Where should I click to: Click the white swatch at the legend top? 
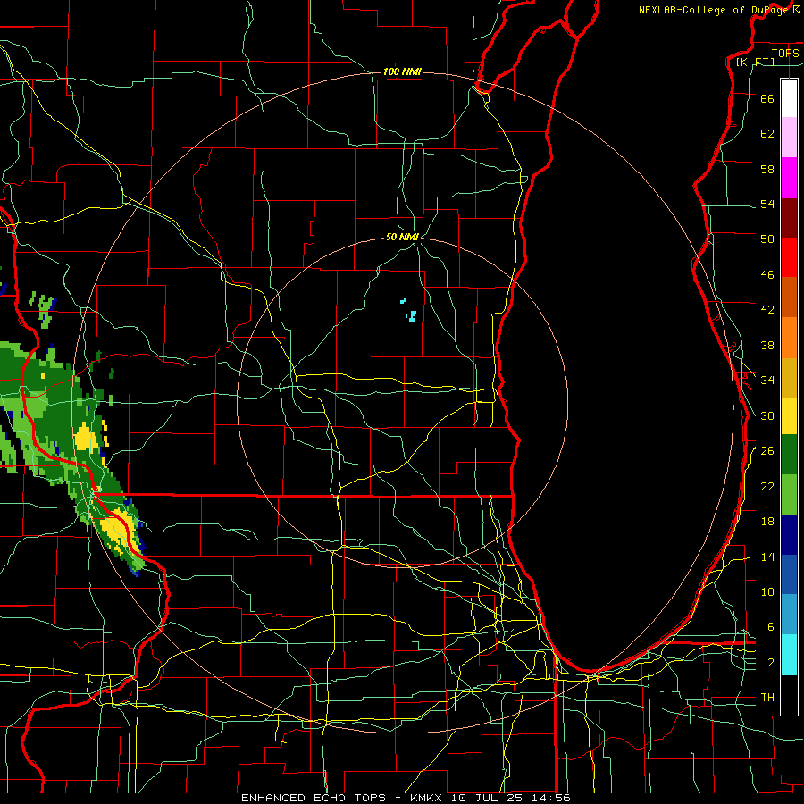tap(789, 98)
